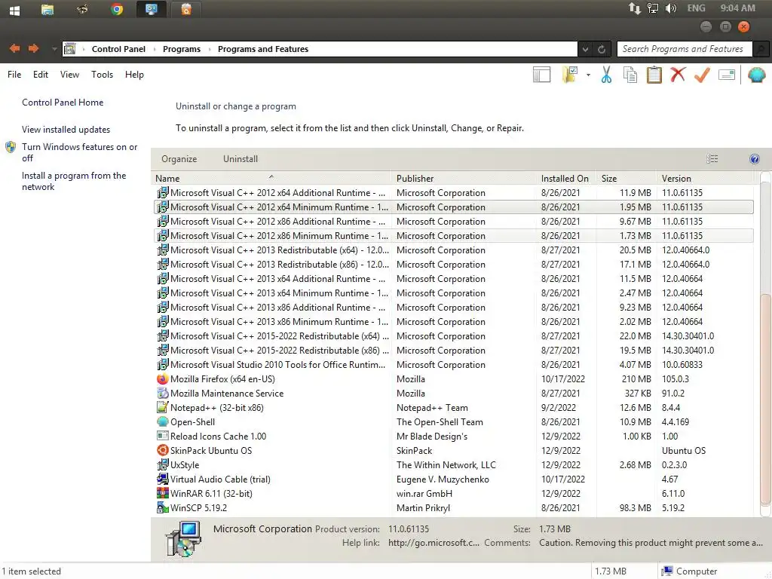Click the volume speaker tray icon
Viewport: 772px width, 579px height.
[x=670, y=8]
